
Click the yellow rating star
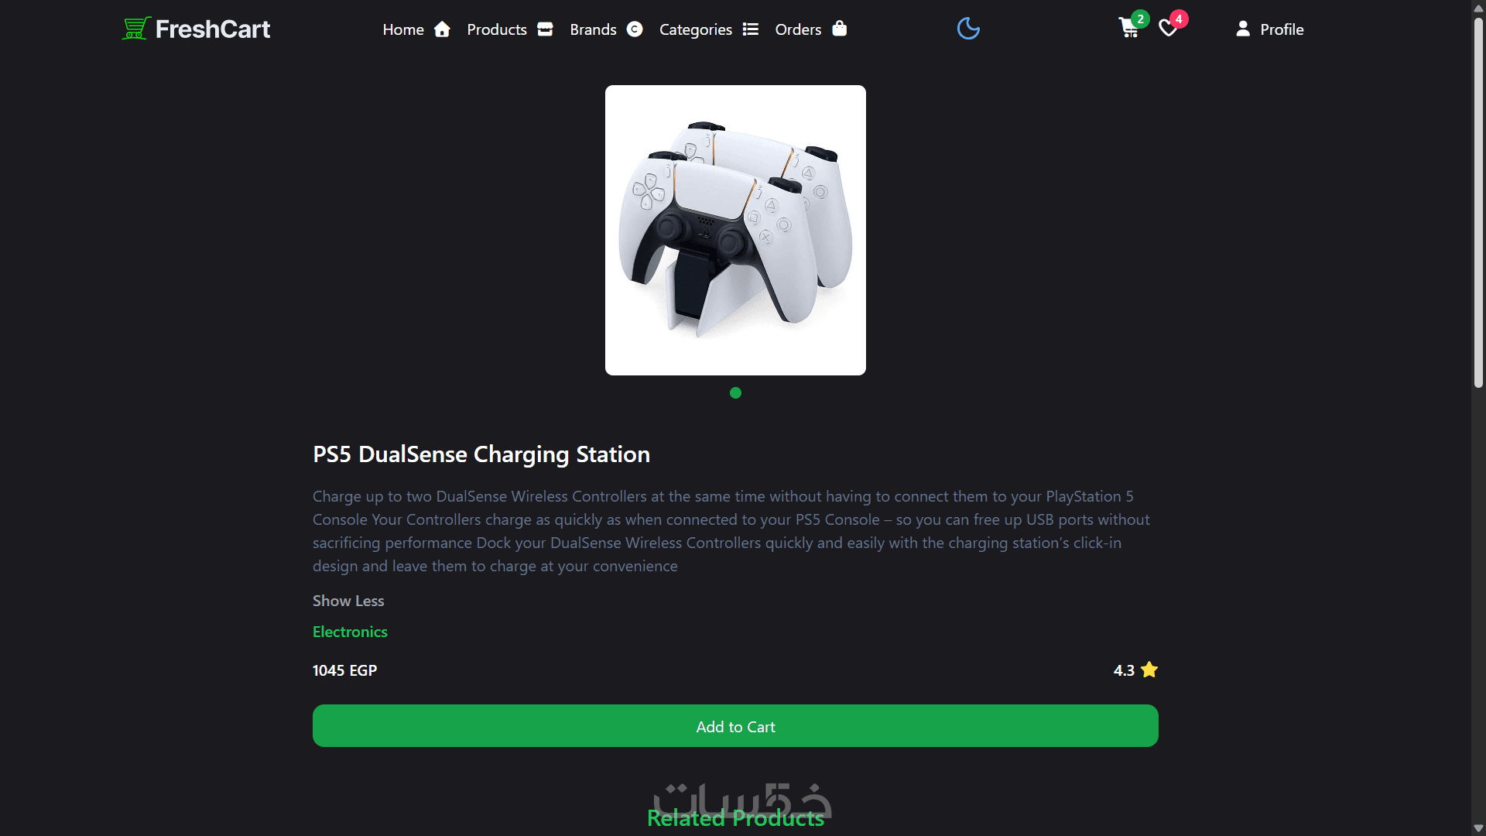click(x=1149, y=670)
